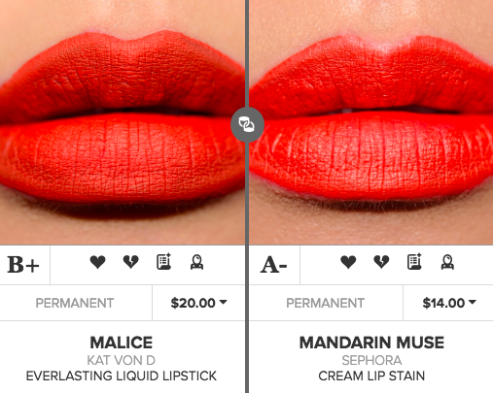Click vanity mirror icon under Mandarin Muse
Image resolution: width=493 pixels, height=393 pixels.
point(447,262)
